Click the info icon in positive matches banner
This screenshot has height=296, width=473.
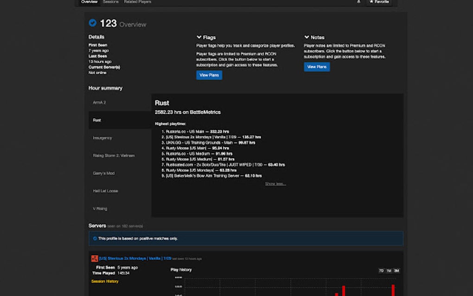[96, 238]
